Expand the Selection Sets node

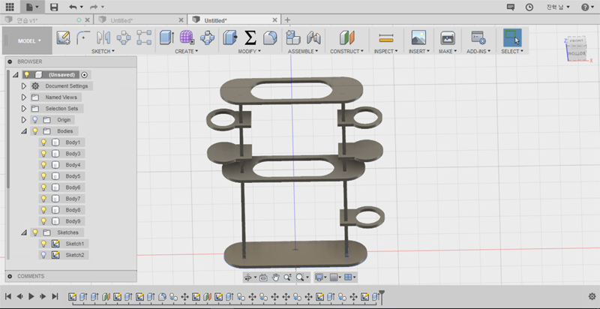[24, 109]
